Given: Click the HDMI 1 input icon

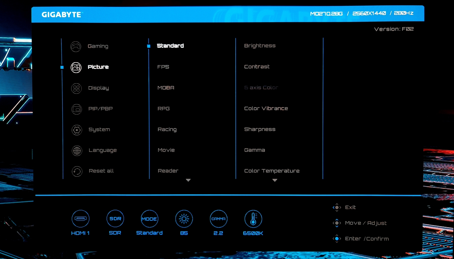Looking at the screenshot, I should tap(81, 219).
